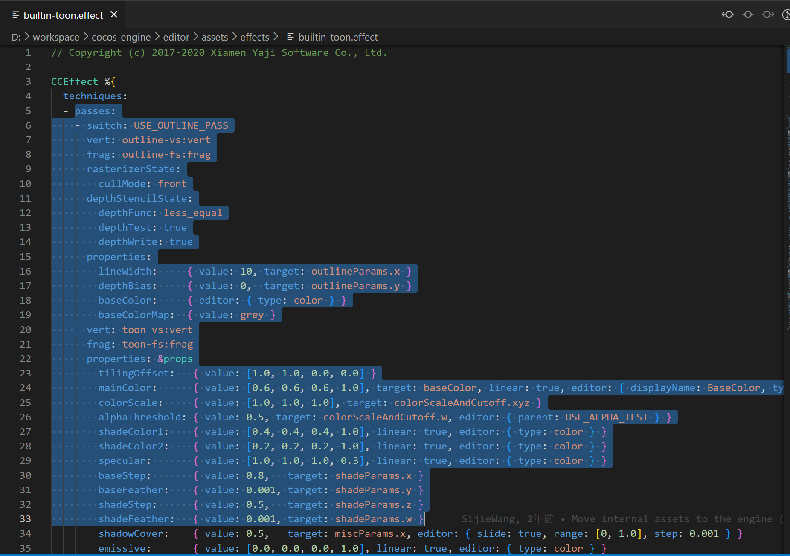Select the builtin-toon.effect editor tab
Image resolution: width=790 pixels, height=556 pixels.
[x=63, y=15]
